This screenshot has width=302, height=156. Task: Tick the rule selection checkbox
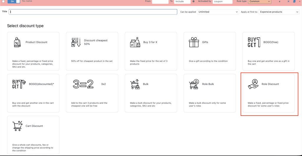click(x=4, y=1)
